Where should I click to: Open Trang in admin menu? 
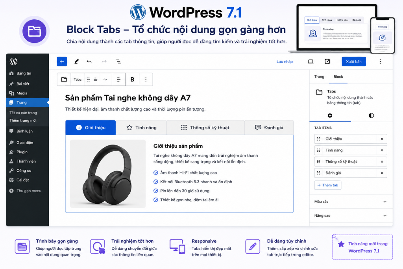(x=27, y=102)
